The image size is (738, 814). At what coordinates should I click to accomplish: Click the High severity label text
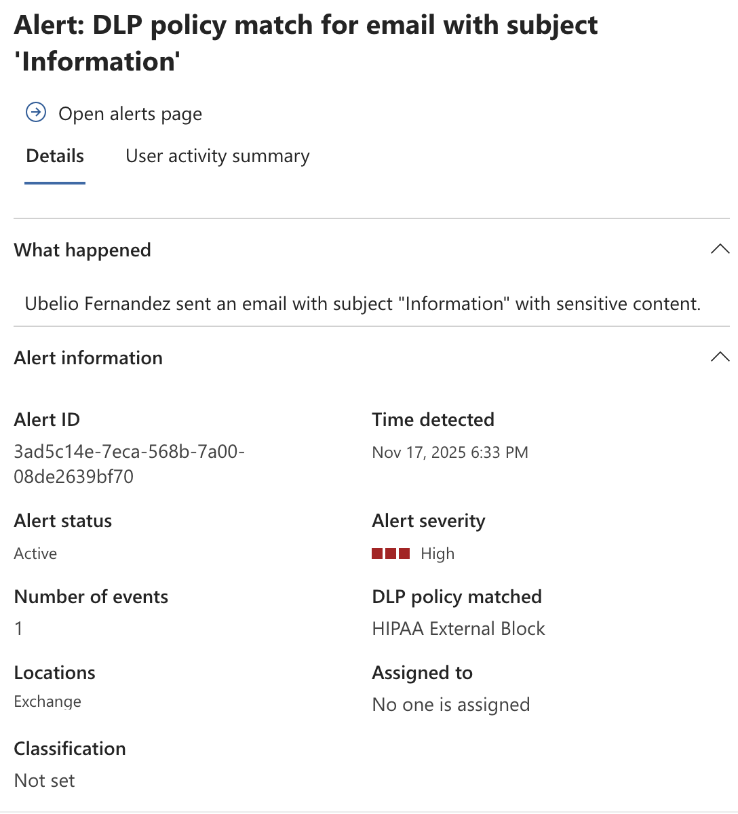click(438, 554)
